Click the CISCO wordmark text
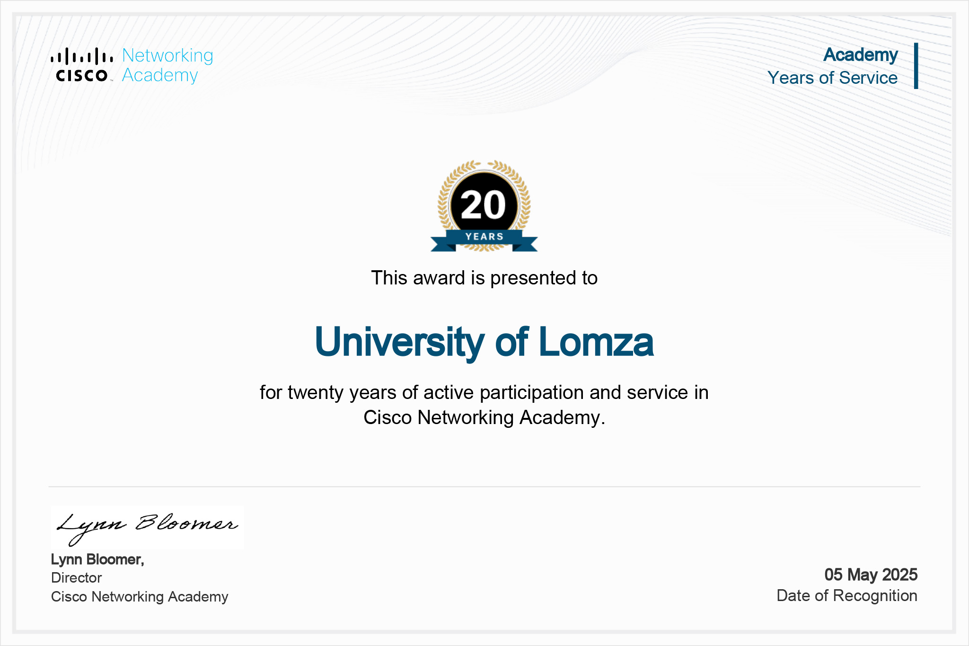This screenshot has height=646, width=969. coord(82,76)
